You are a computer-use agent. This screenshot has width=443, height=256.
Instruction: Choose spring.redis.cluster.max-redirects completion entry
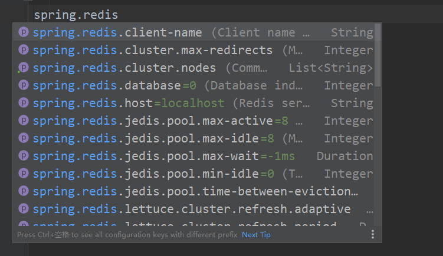[194, 50]
